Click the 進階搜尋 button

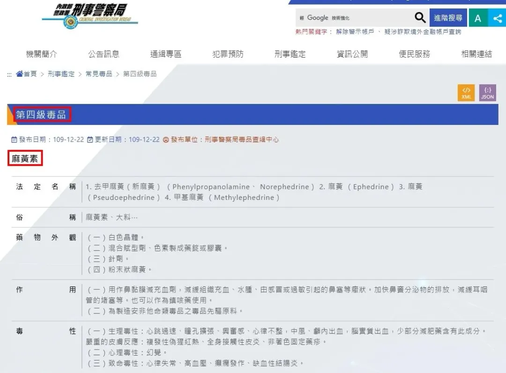coord(448,18)
